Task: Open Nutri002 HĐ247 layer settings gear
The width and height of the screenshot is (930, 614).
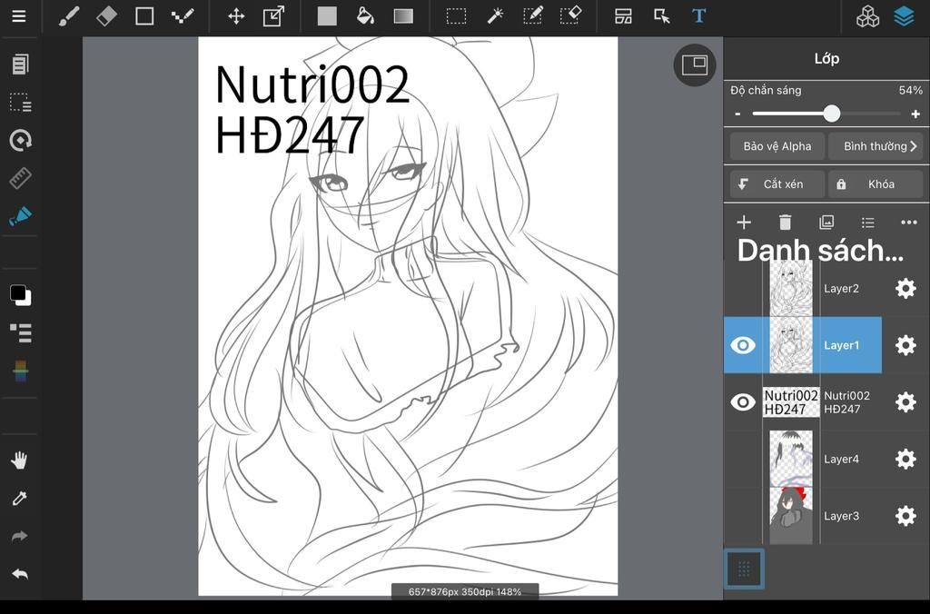Action: [x=905, y=402]
